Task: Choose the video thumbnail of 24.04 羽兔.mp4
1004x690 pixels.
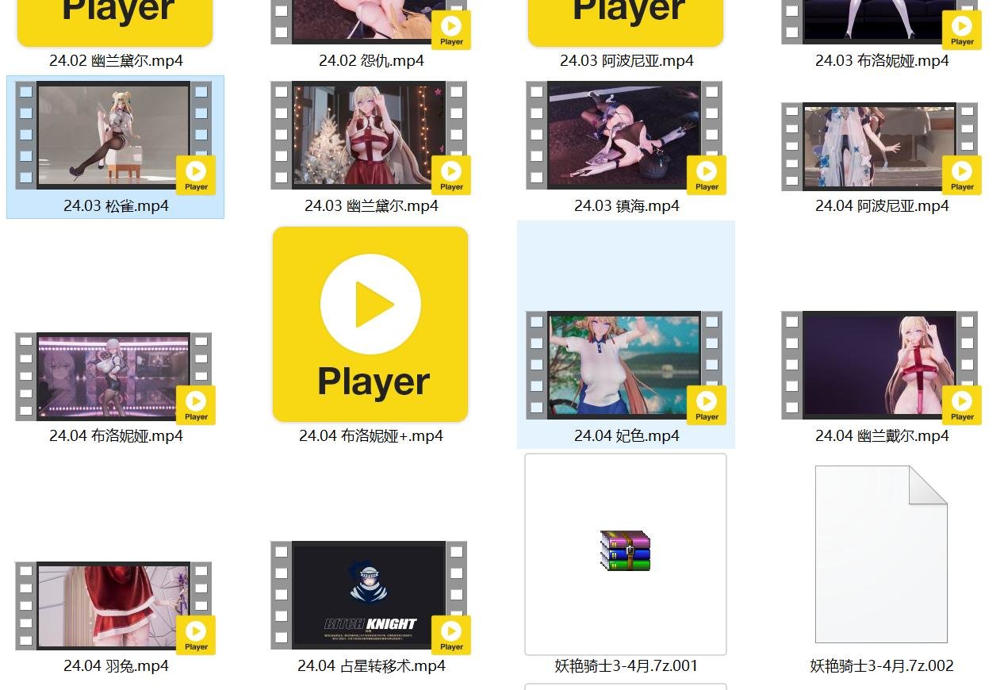Action: pyautogui.click(x=115, y=607)
